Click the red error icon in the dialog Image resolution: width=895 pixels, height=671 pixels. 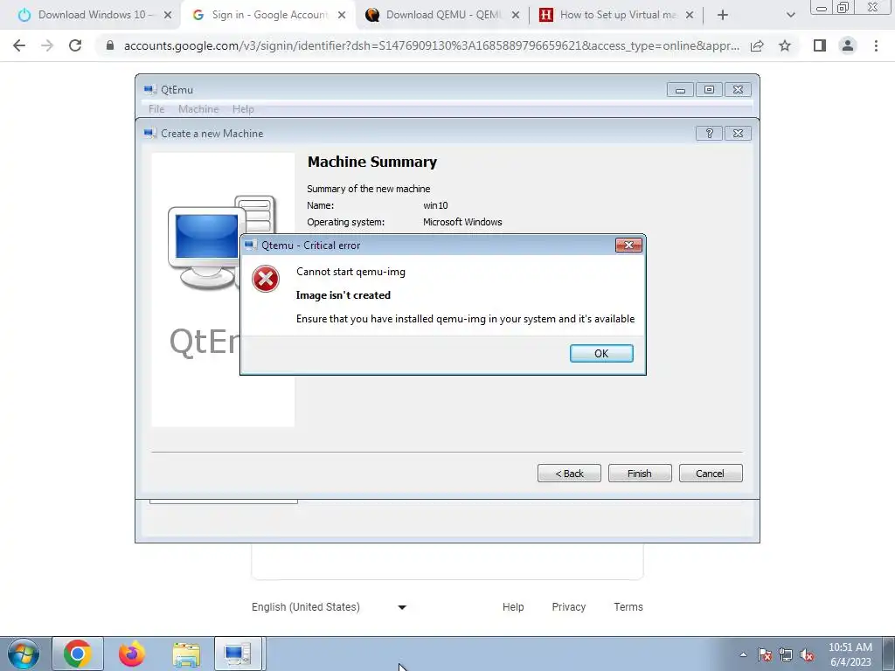point(266,279)
